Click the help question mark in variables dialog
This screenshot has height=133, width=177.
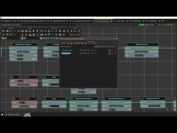tap(114, 39)
